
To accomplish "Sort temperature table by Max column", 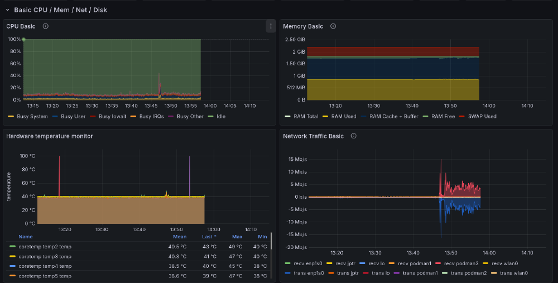I will pos(237,237).
